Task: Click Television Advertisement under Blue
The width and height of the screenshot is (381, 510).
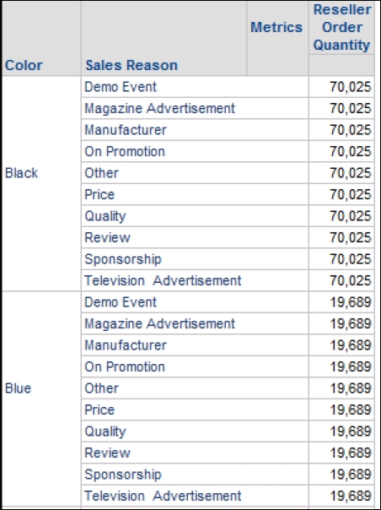Action: 163,496
